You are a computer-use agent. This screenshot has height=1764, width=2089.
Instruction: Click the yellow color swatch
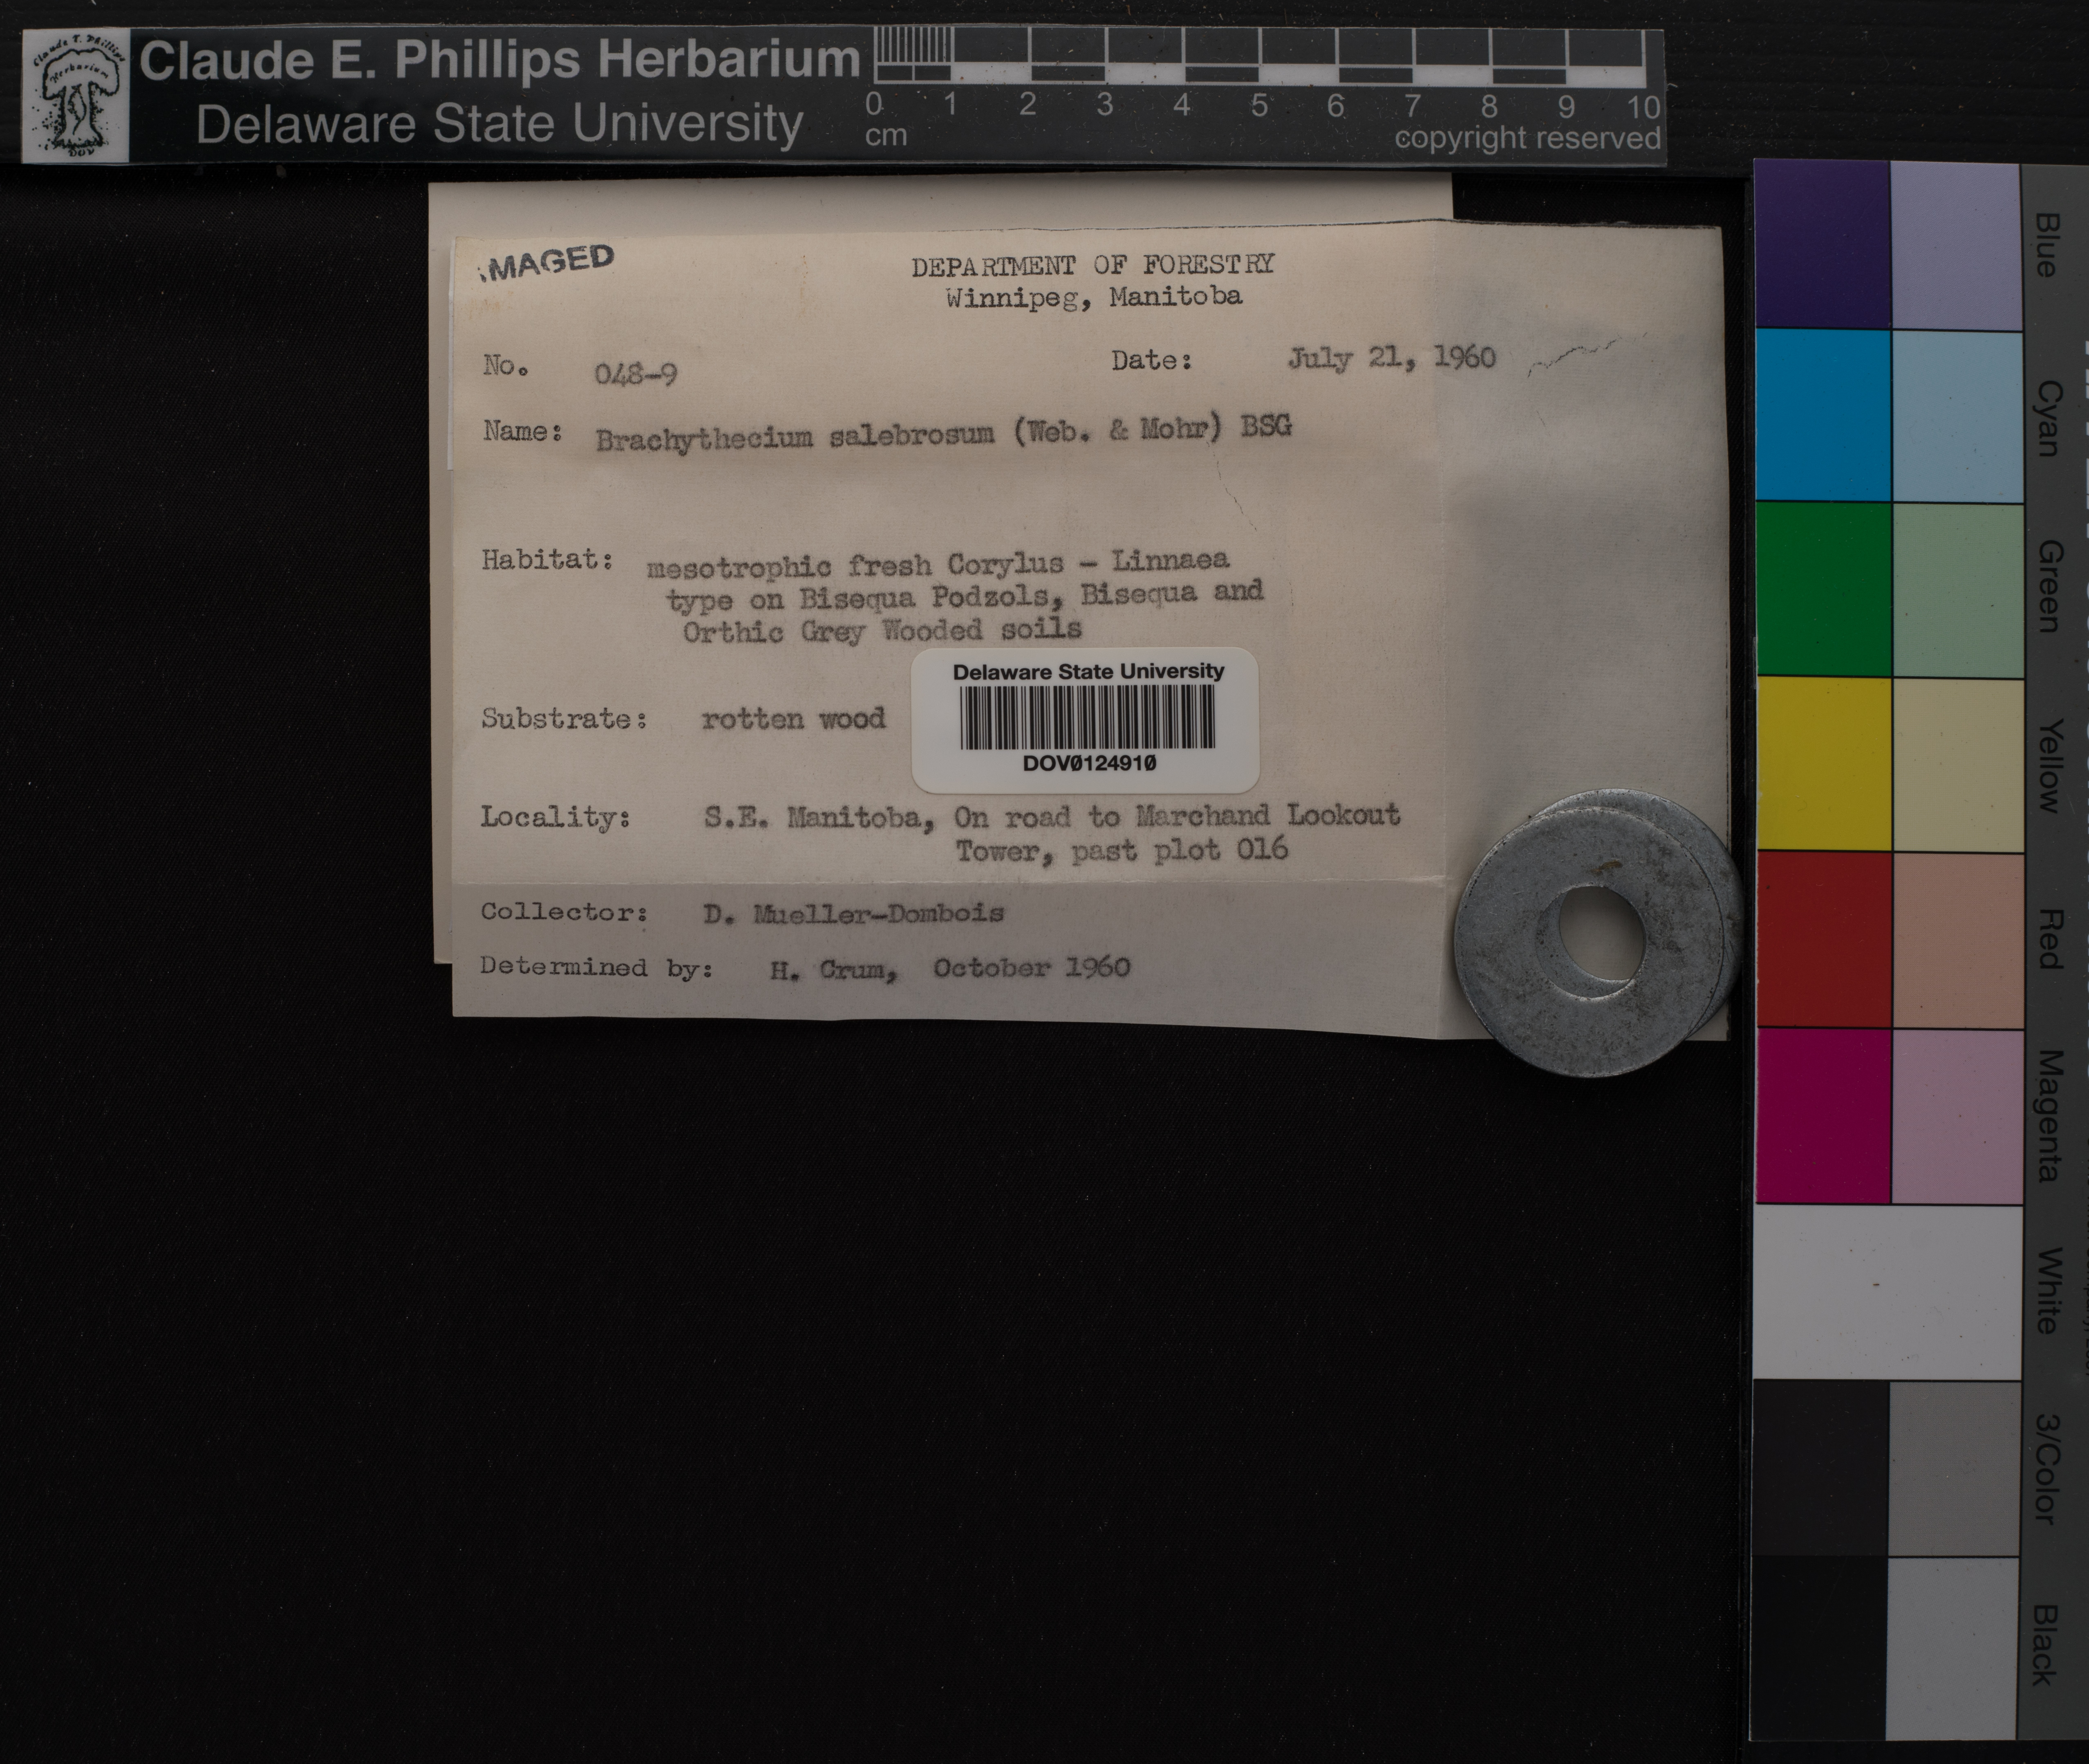click(x=1822, y=763)
